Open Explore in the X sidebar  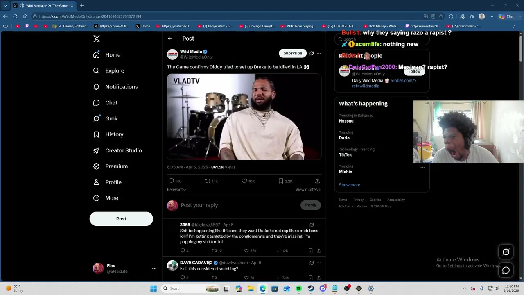[x=108, y=71]
